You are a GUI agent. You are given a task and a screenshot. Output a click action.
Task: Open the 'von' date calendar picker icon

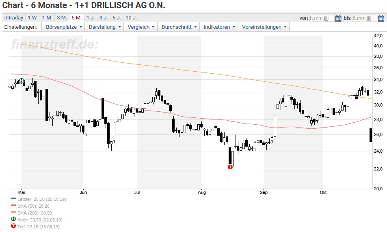click(x=338, y=18)
